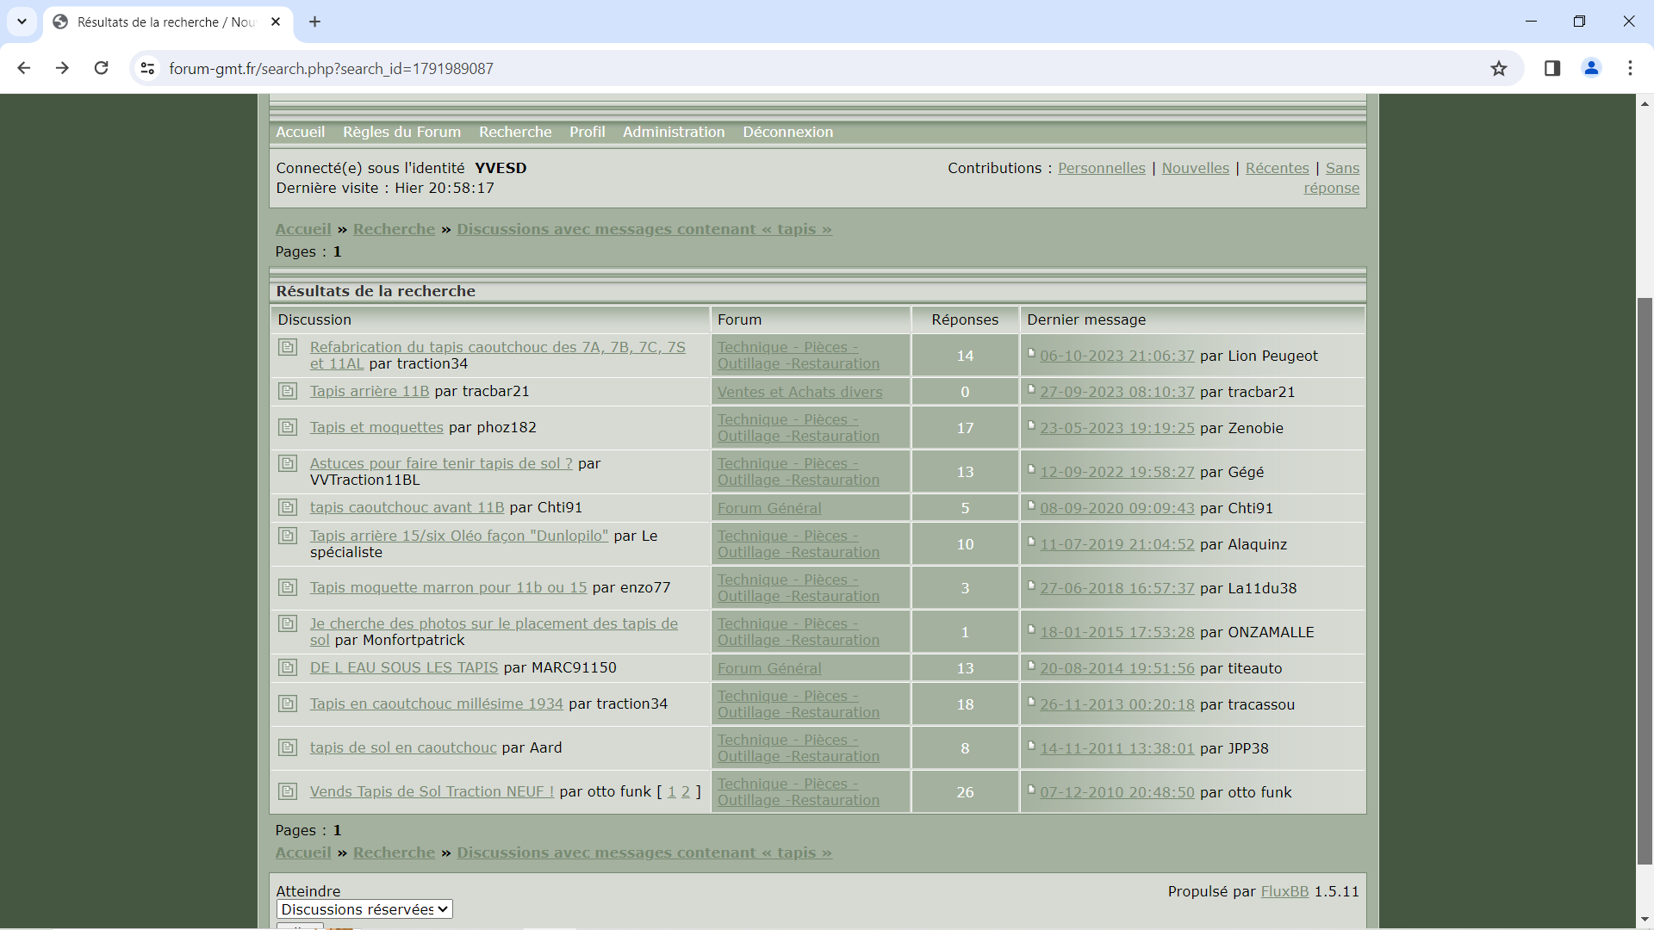Click topic icon beside DE L EAU SOUS LES TAPIS
The height and width of the screenshot is (930, 1654).
[288, 667]
